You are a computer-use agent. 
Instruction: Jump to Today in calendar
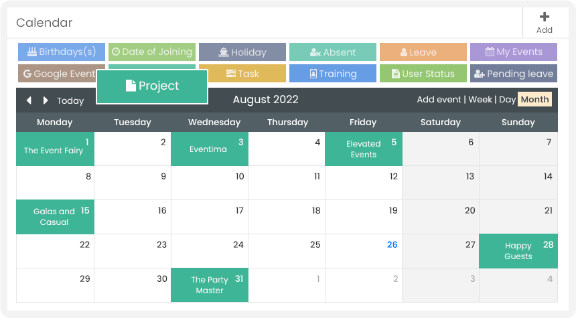click(70, 100)
